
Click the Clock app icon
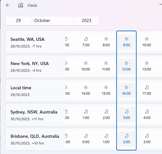click(x=21, y=5)
